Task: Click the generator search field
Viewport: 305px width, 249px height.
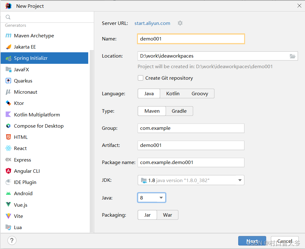Action: tap(47, 17)
